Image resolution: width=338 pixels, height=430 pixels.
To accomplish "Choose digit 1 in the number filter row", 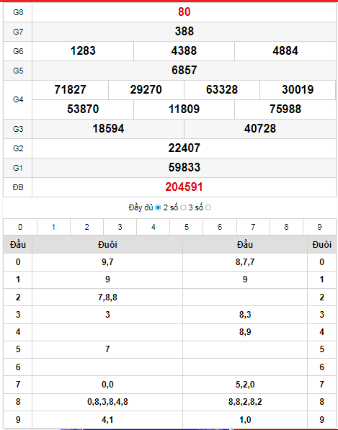I will coord(53,227).
